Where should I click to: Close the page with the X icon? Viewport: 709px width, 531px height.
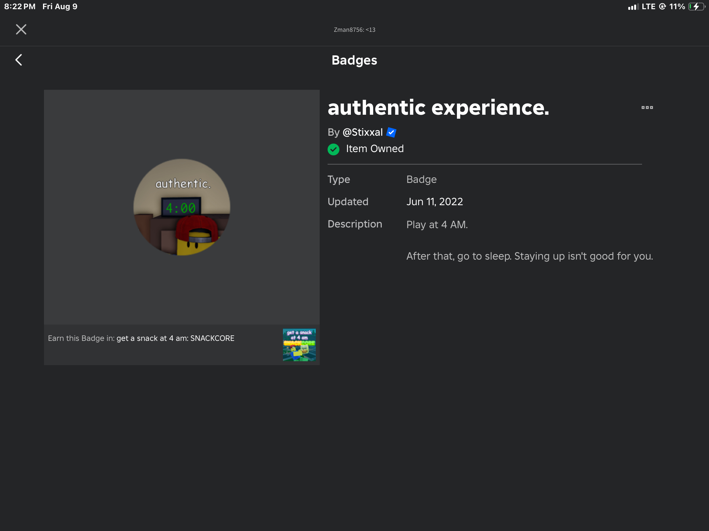pyautogui.click(x=21, y=29)
